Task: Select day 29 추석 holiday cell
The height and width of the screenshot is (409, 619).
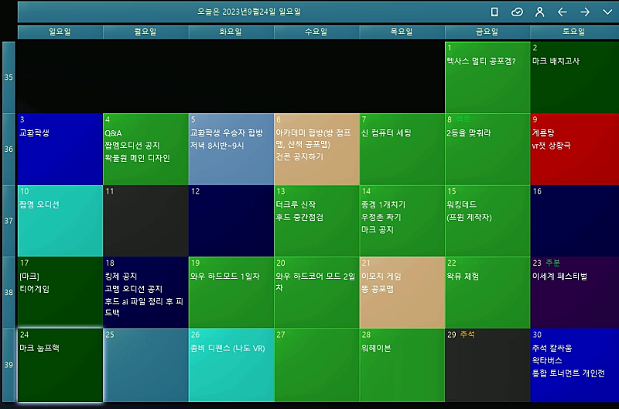Action: coord(487,365)
